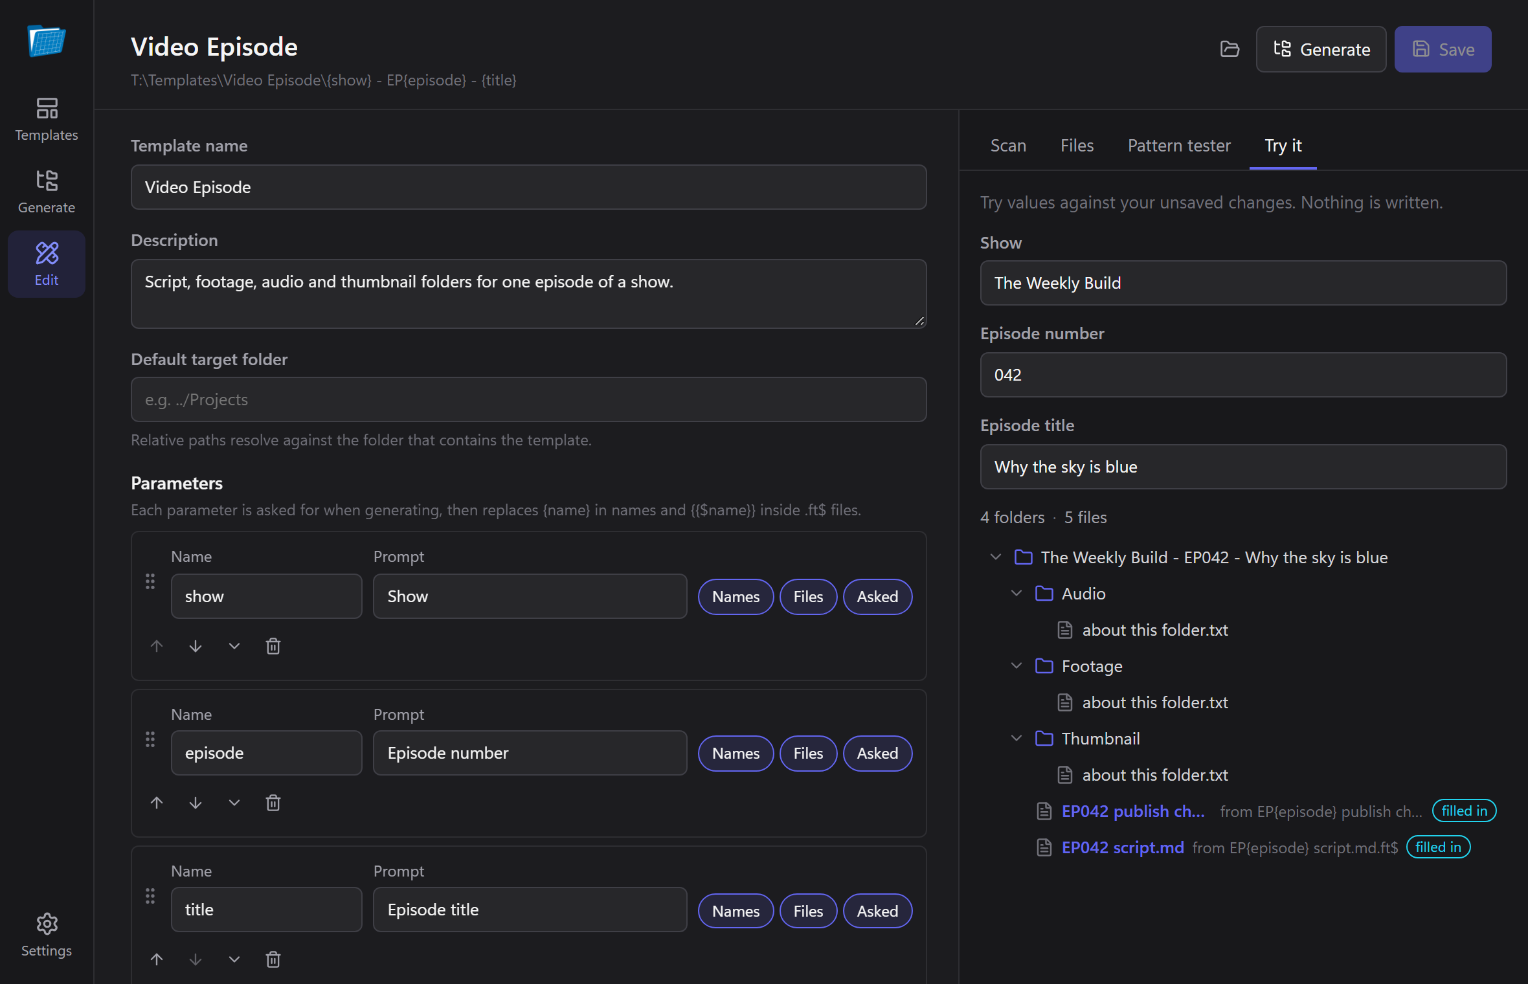The height and width of the screenshot is (984, 1528).
Task: Toggle Files pill for show parameter
Action: click(808, 596)
